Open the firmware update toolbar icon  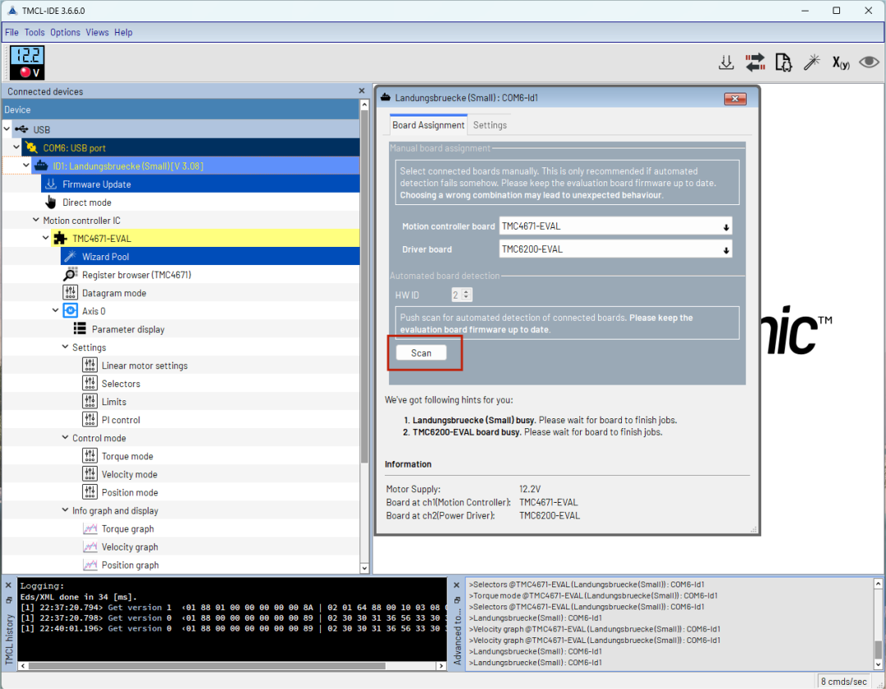coord(726,62)
